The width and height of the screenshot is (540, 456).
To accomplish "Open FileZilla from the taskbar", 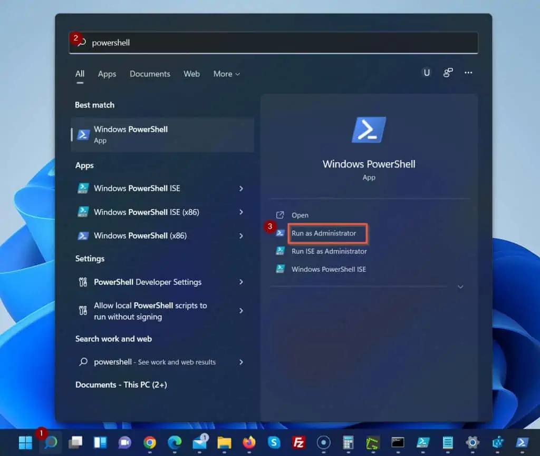I will [x=298, y=442].
